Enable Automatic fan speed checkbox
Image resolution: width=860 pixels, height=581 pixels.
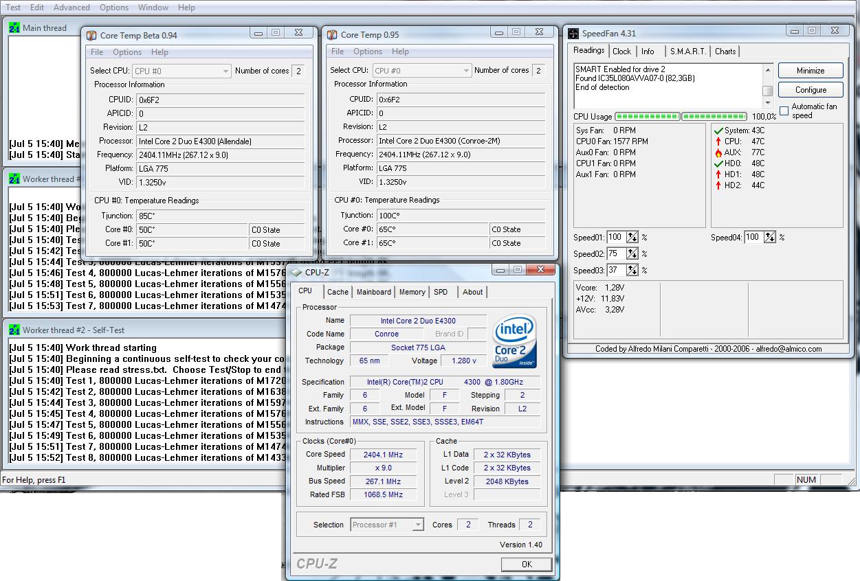pyautogui.click(x=784, y=111)
